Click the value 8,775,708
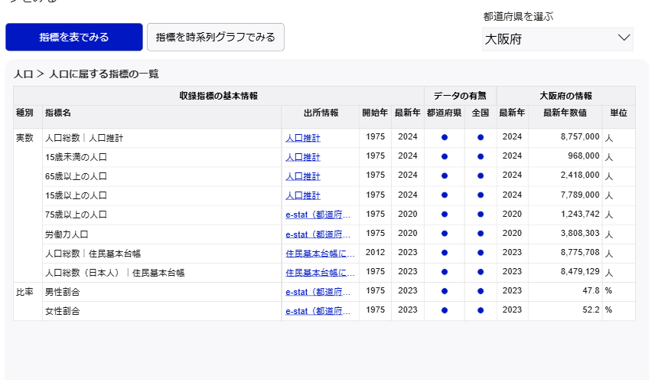The image size is (671, 380). [580, 252]
